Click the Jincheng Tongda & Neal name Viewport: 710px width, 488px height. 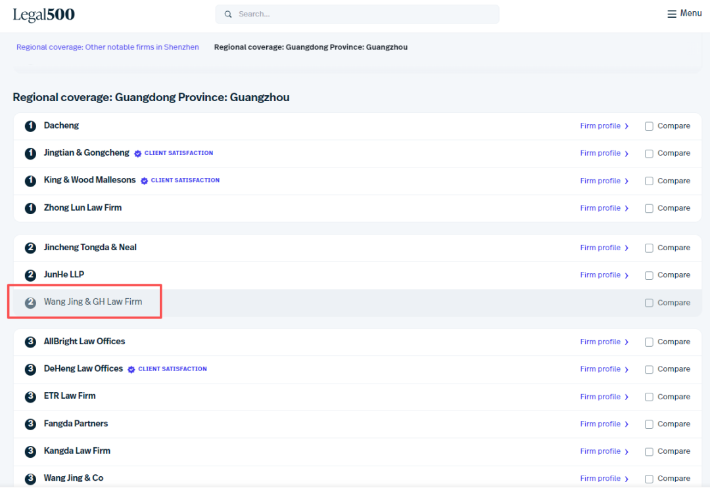(90, 247)
